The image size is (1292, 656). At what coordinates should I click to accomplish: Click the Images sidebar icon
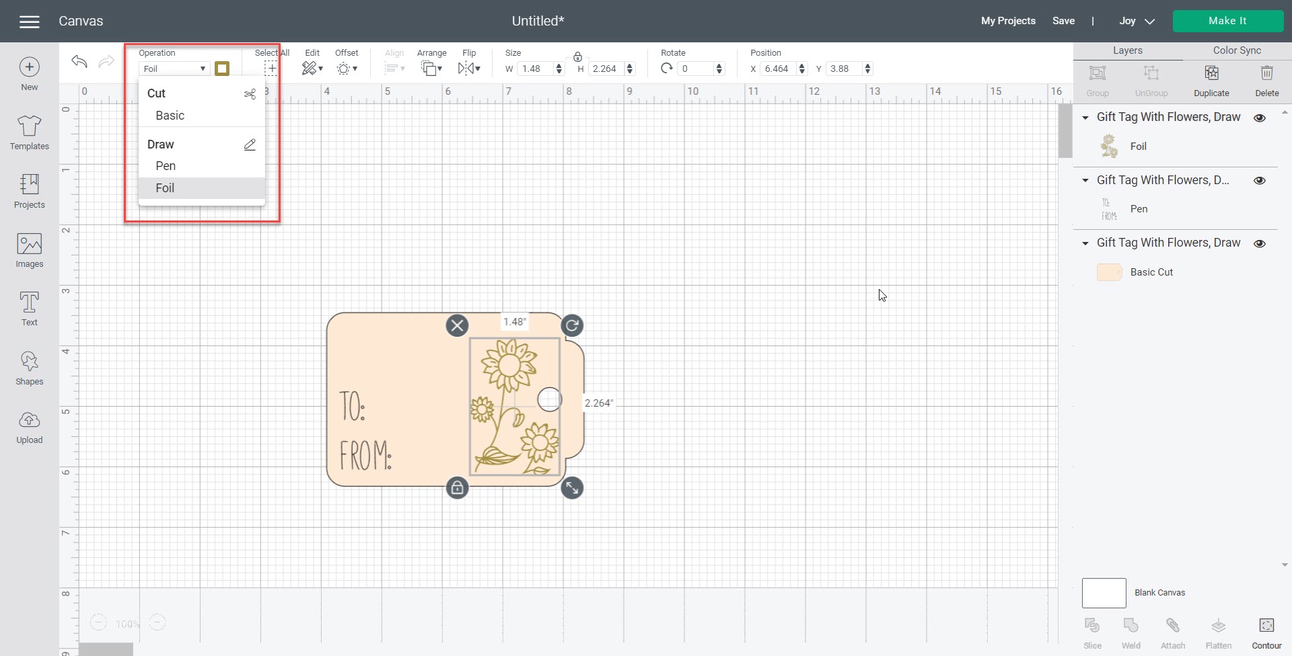pos(29,251)
